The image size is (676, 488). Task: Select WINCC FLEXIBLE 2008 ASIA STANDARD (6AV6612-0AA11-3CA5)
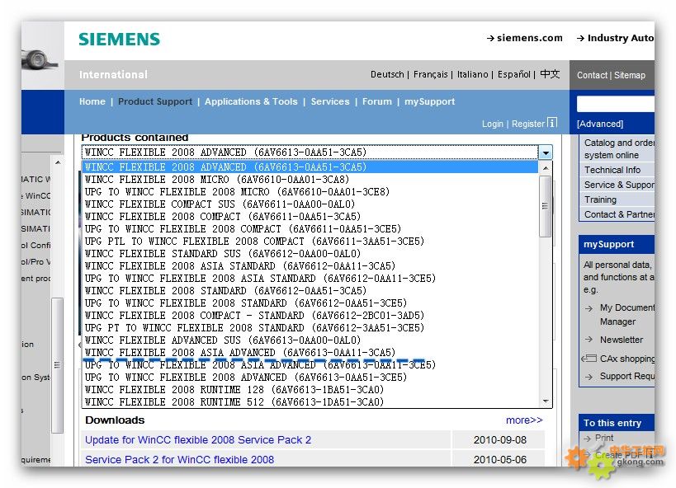[310, 266]
